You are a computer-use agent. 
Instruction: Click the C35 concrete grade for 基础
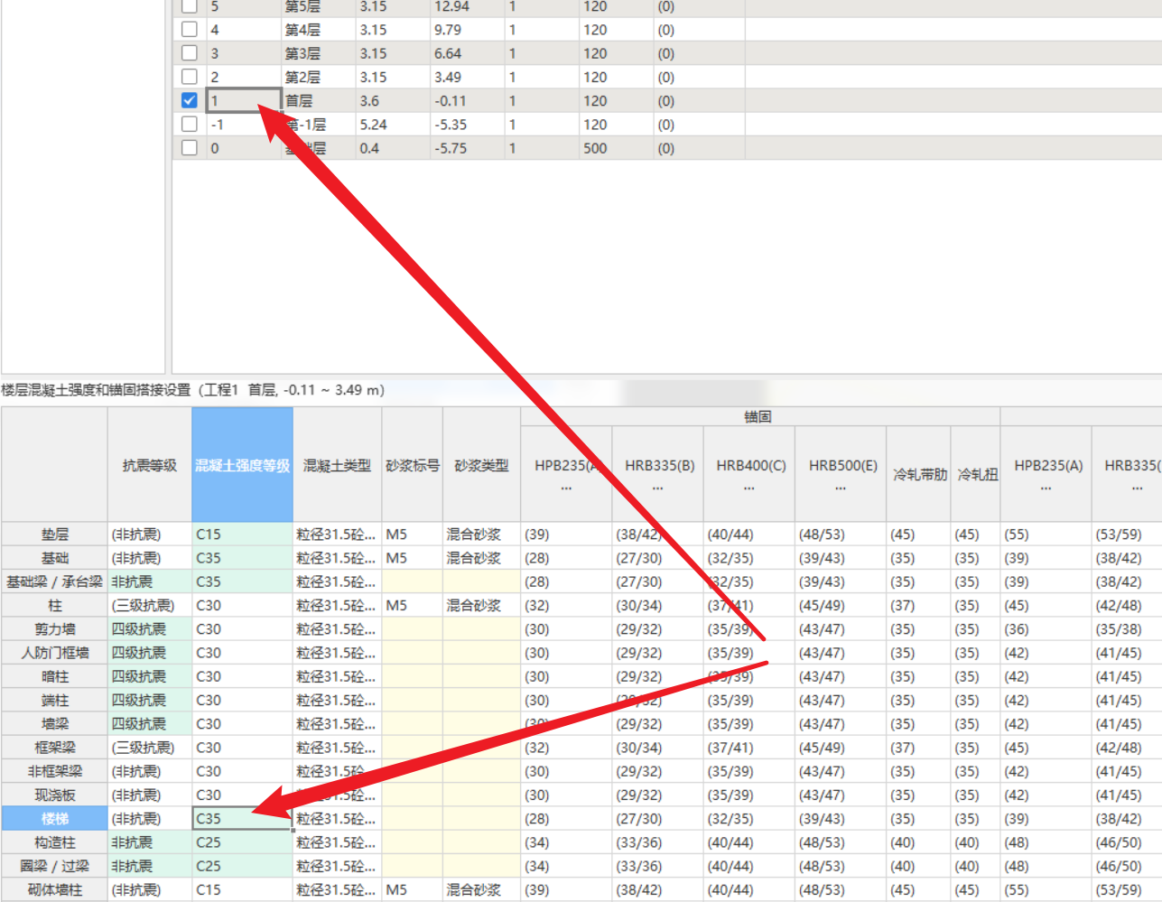[243, 558]
